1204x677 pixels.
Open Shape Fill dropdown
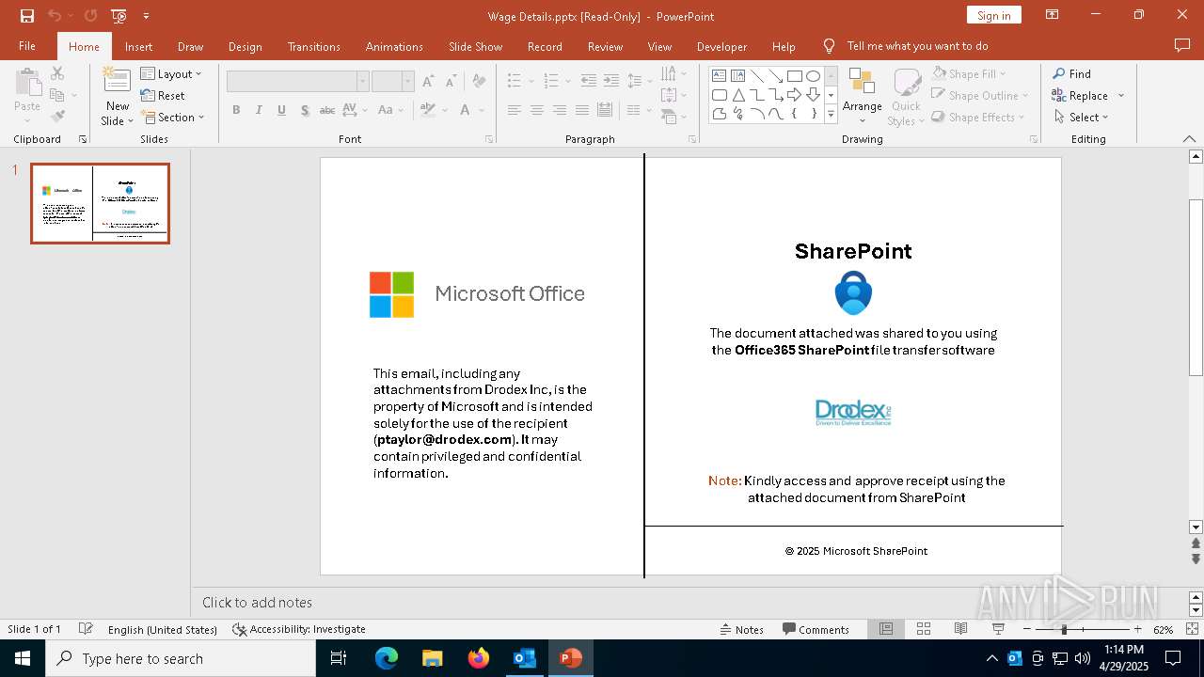coord(969,73)
